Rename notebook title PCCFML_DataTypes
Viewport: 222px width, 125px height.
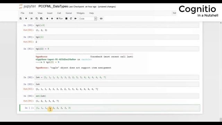53,6
